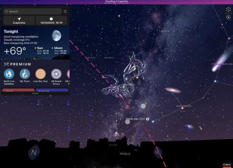Click the Tonight forecast heading

[x=11, y=31]
